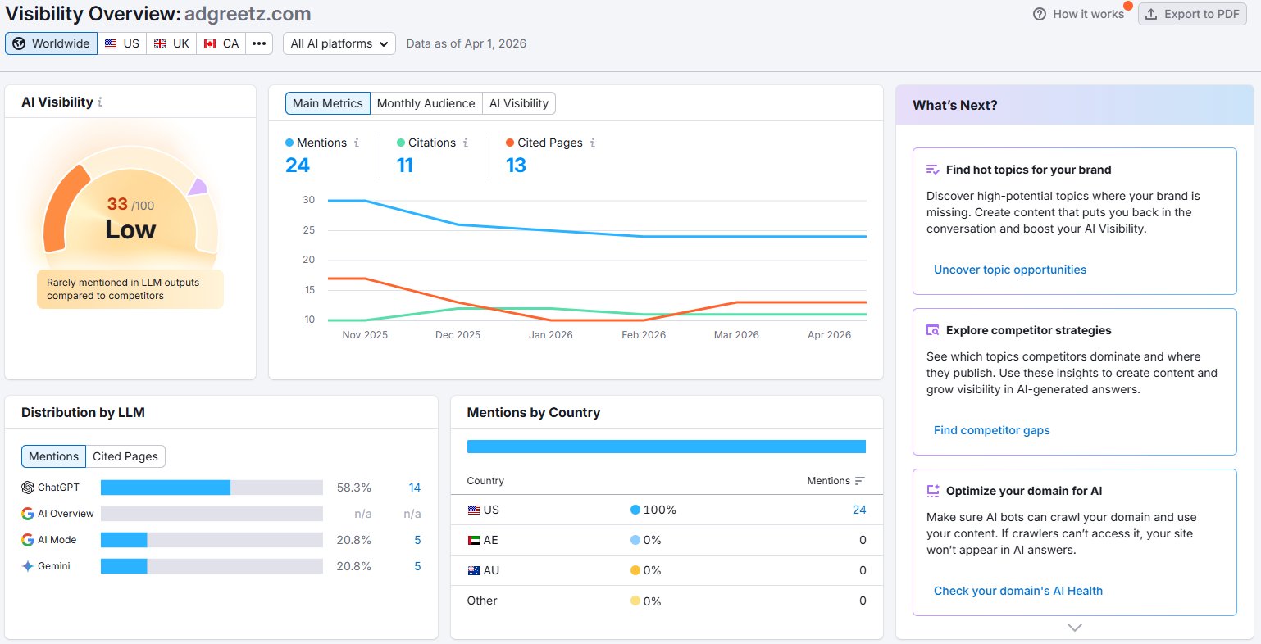Image resolution: width=1261 pixels, height=644 pixels.
Task: Click the Explore competitor strategies magnifier icon
Action: tap(933, 329)
